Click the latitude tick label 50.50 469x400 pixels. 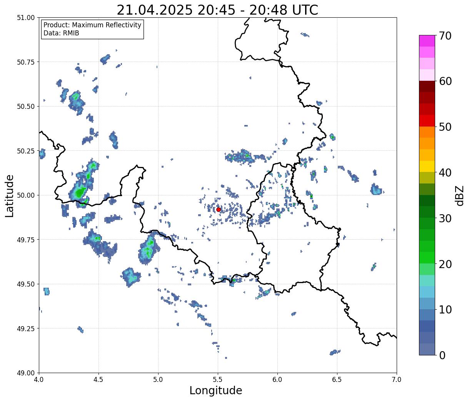pos(26,107)
